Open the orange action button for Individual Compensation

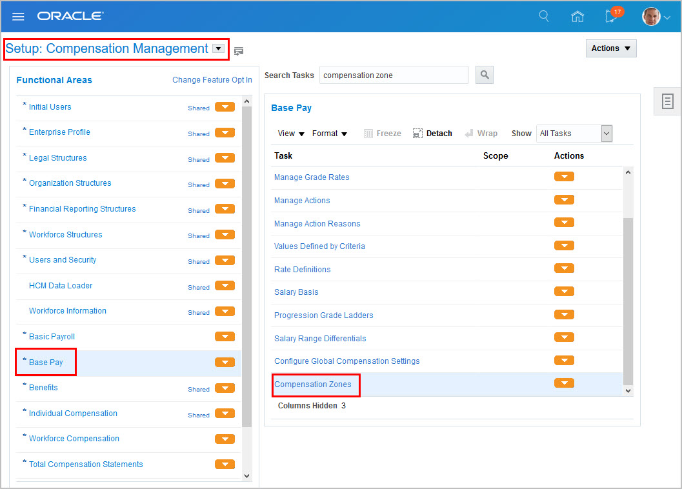[x=225, y=413]
